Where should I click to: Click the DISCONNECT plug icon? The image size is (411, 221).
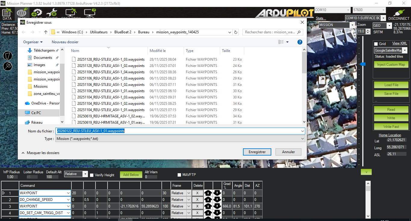399,13
